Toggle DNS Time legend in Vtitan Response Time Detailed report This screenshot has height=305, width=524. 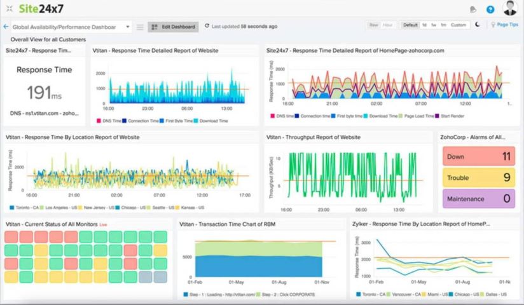(109, 121)
